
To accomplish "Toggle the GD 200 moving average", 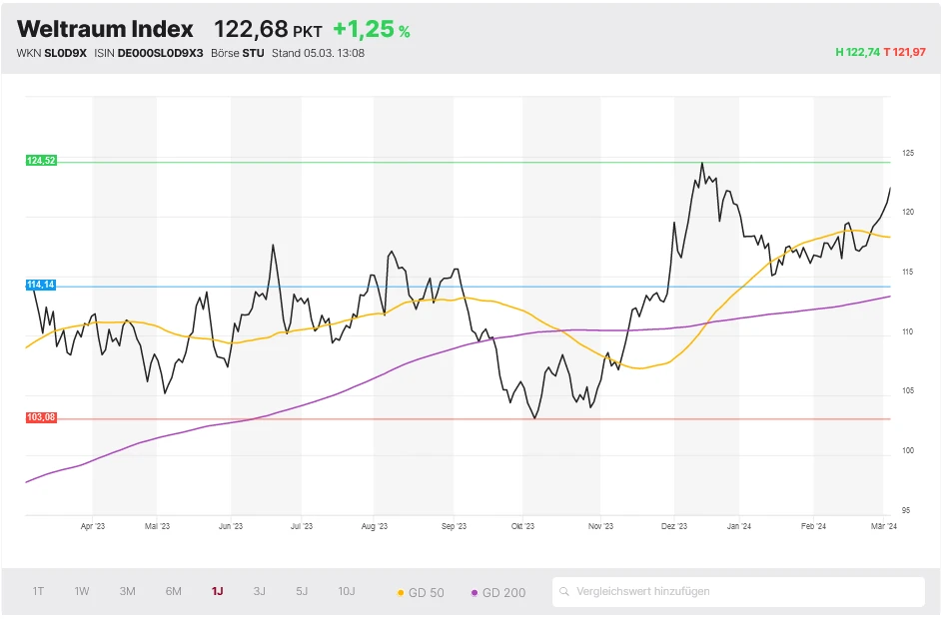I will click(x=497, y=593).
